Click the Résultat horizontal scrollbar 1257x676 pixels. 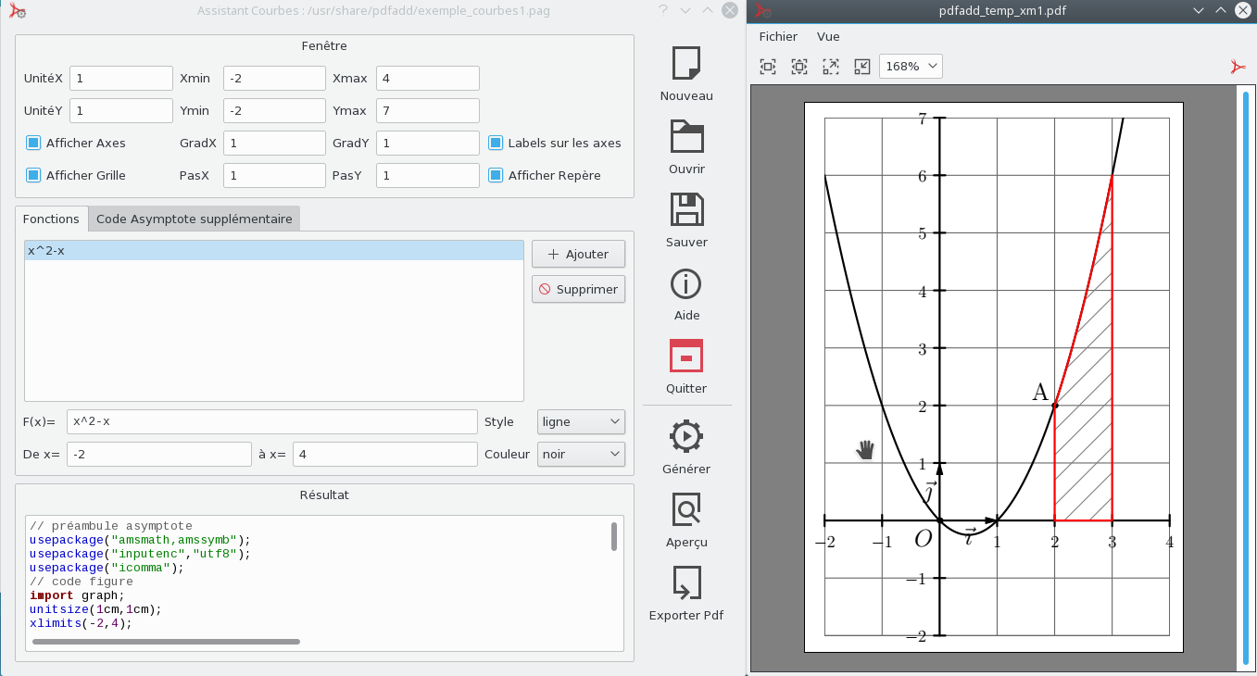[167, 642]
